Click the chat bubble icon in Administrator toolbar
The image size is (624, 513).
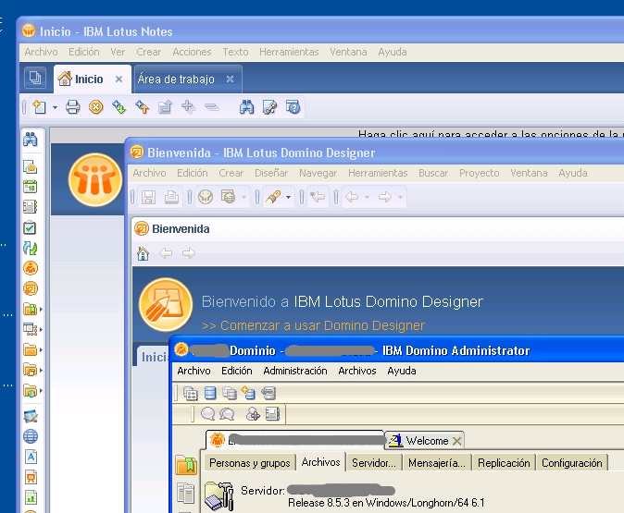coord(207,414)
